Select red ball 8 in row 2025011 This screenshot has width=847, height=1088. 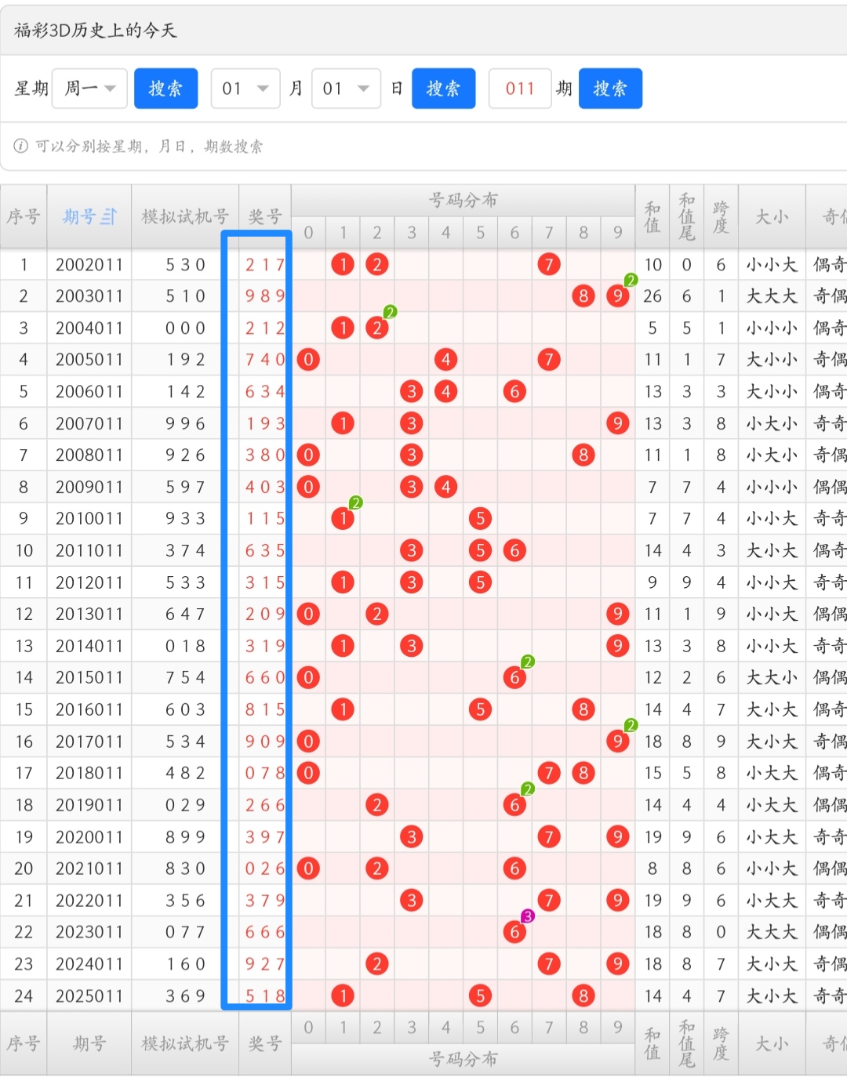coord(583,996)
